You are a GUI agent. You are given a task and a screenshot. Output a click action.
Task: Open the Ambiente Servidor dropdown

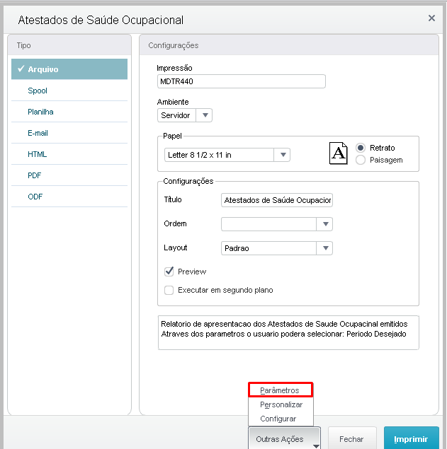[185, 115]
